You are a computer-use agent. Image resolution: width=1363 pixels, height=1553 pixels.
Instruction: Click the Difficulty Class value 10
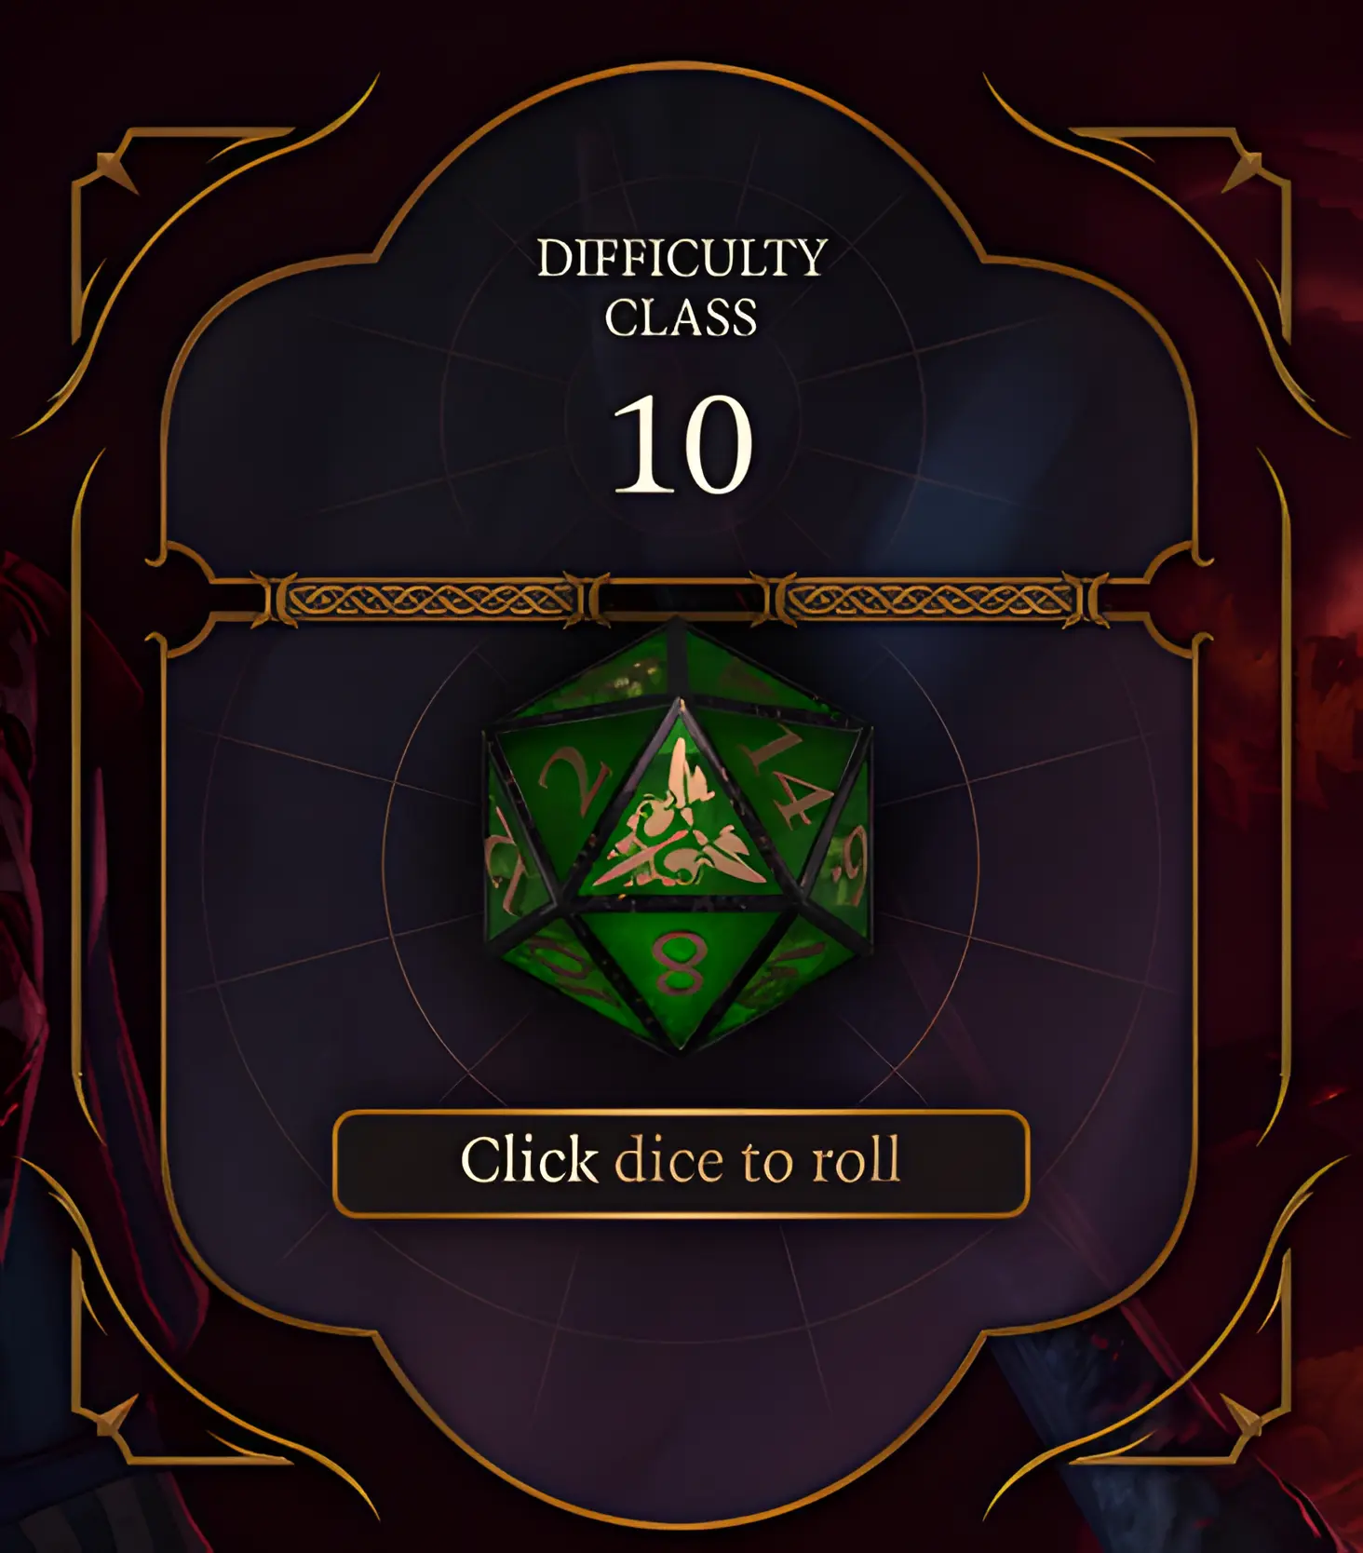pyautogui.click(x=681, y=443)
